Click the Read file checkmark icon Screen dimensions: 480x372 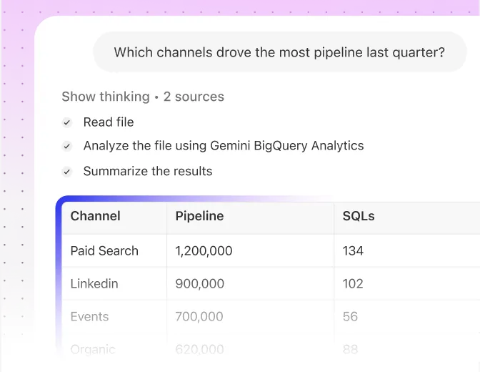(x=67, y=122)
